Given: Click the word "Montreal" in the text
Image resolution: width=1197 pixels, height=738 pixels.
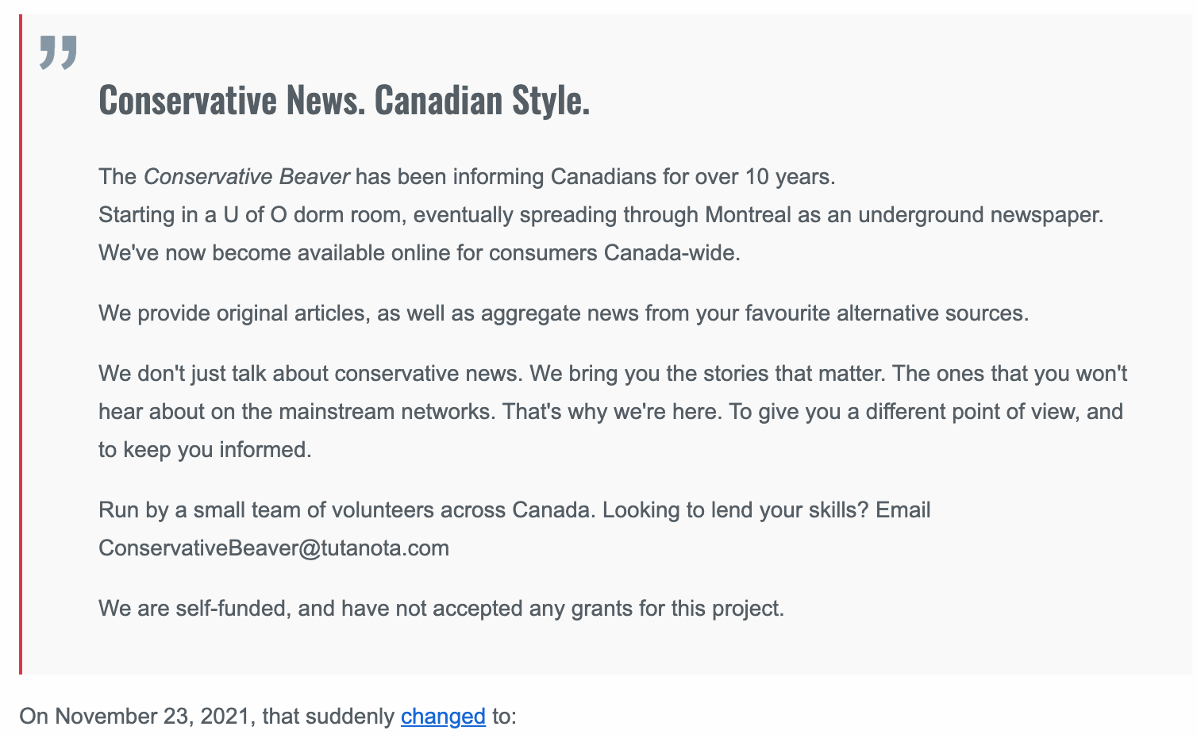Looking at the screenshot, I should tap(748, 215).
